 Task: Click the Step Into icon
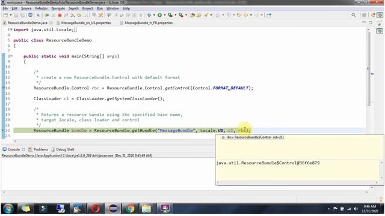pyautogui.click(x=72, y=15)
